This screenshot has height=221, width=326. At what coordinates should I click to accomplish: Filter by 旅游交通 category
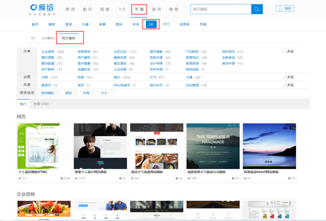point(156,57)
